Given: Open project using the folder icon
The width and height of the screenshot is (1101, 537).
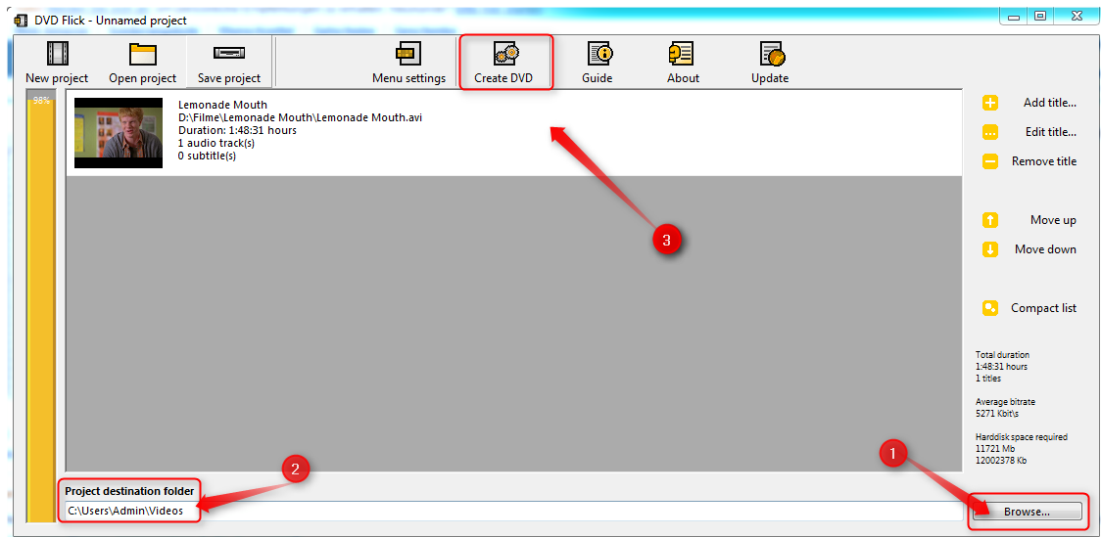Looking at the screenshot, I should point(143,54).
